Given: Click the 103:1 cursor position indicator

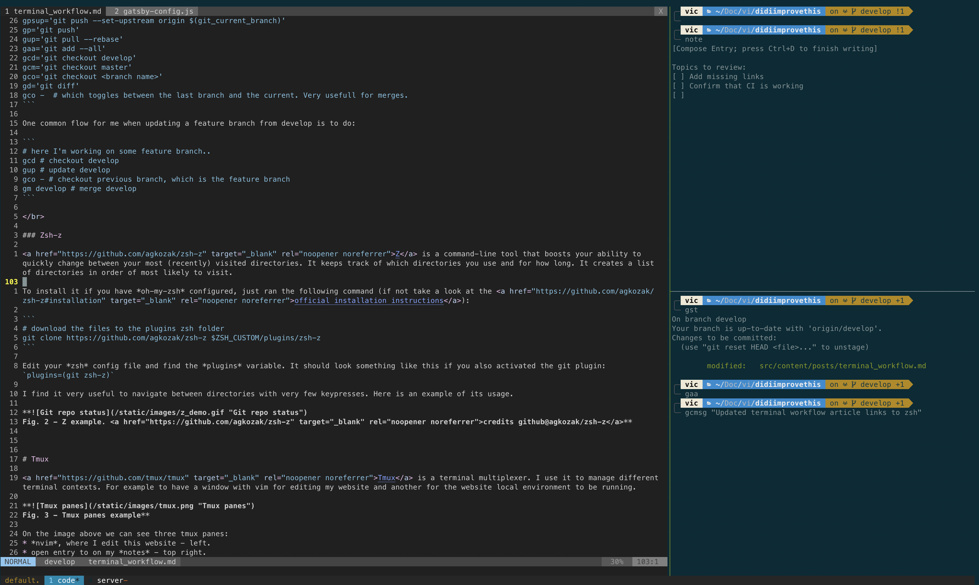Looking at the screenshot, I should [648, 562].
